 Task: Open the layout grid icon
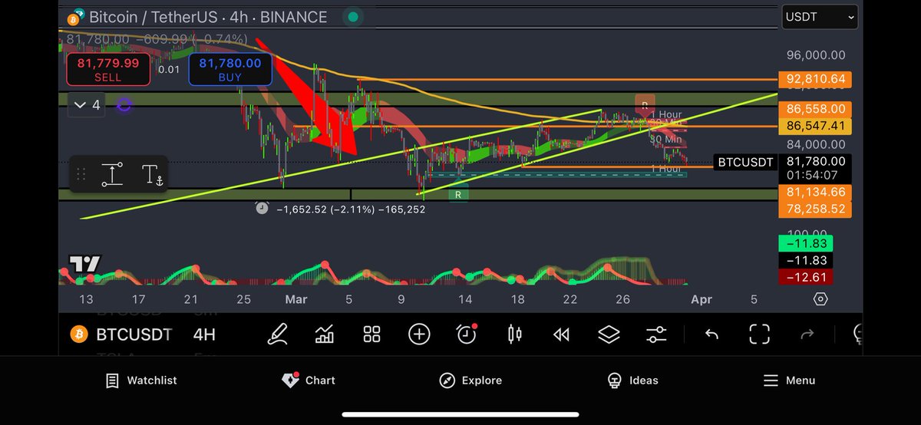372,334
